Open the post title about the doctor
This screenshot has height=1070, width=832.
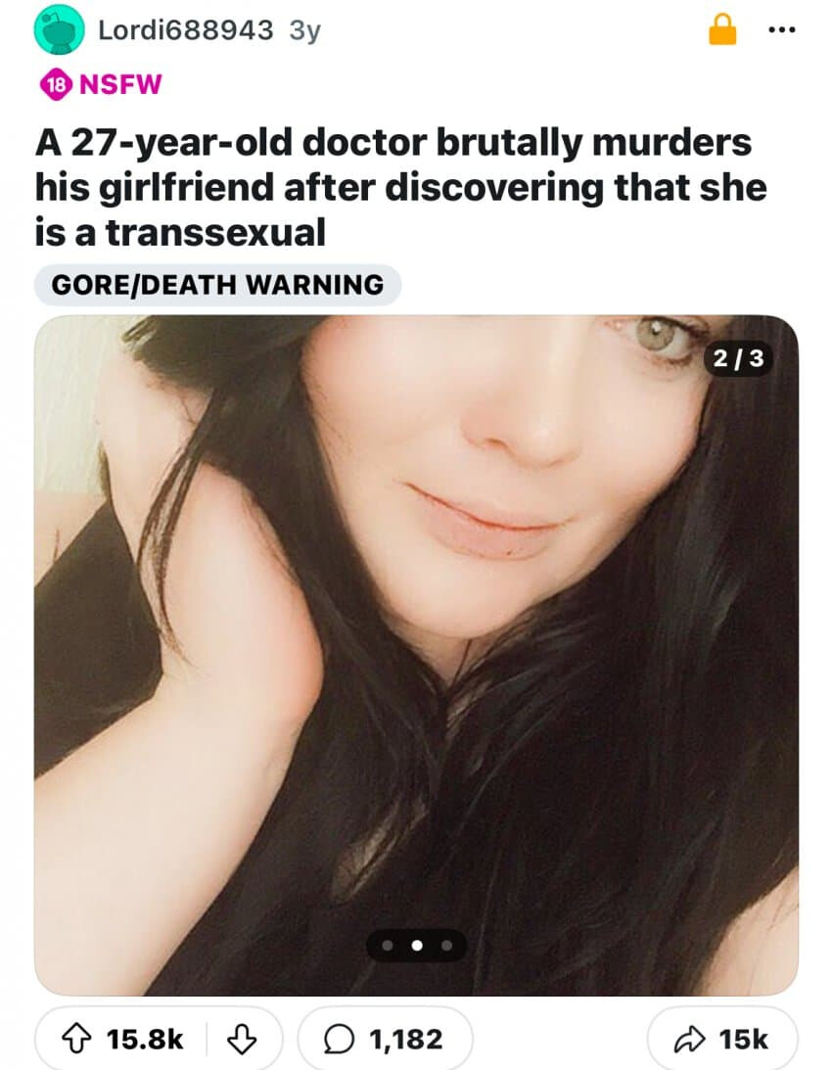coord(401,187)
